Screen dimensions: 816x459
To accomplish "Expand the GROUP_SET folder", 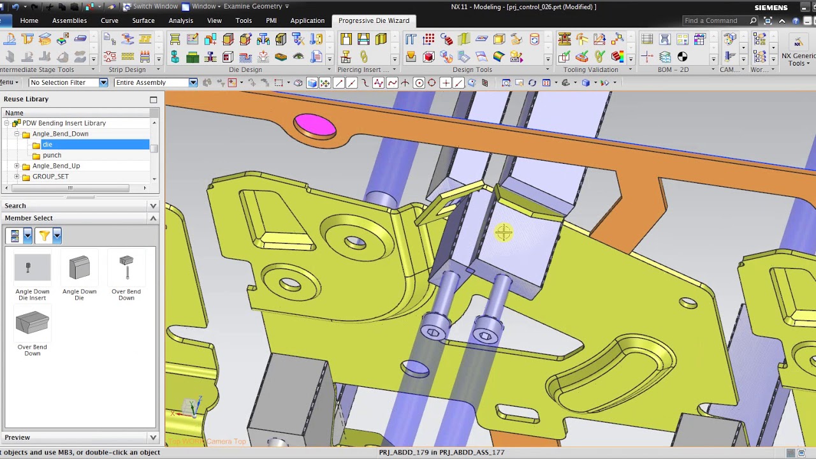I will coord(17,177).
